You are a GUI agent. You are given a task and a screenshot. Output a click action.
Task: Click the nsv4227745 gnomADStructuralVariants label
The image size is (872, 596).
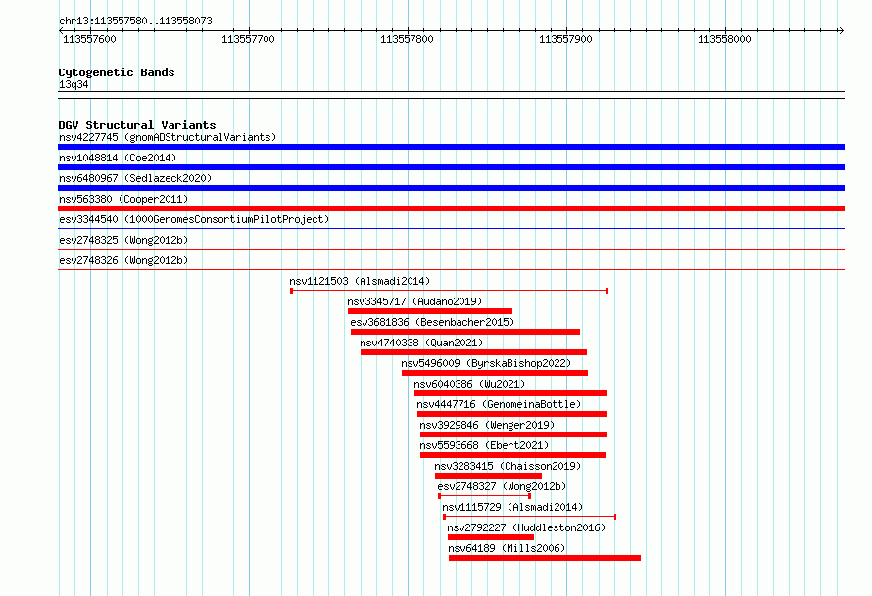pos(168,137)
